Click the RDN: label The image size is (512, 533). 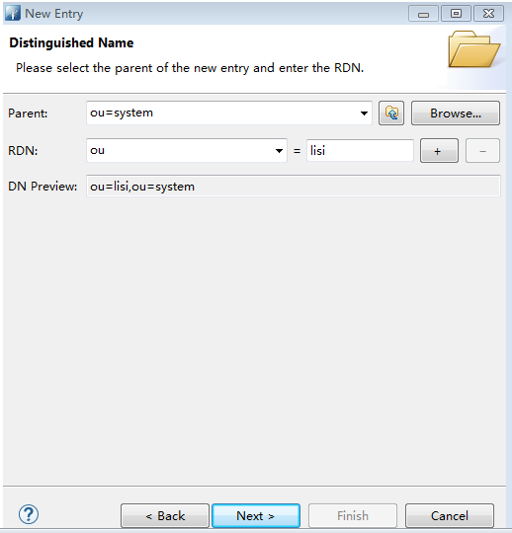[23, 151]
